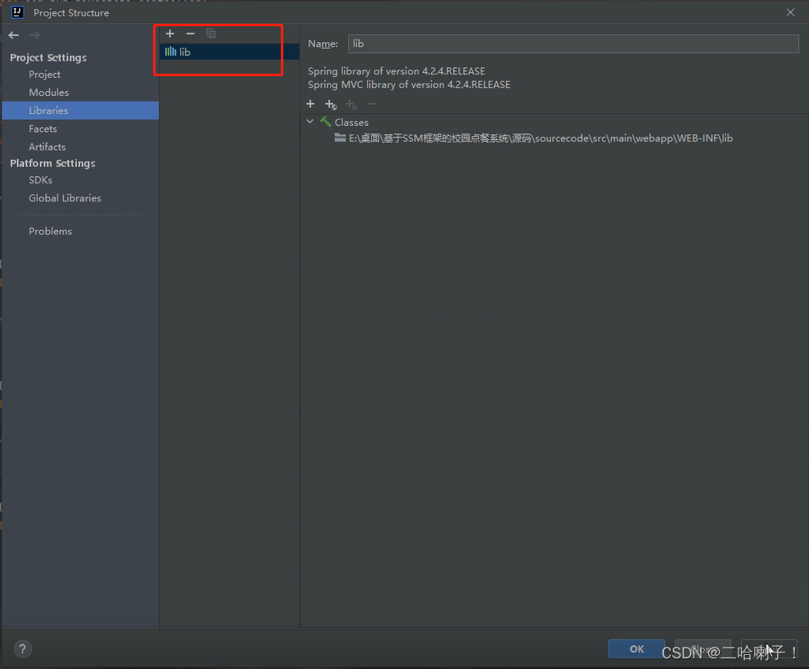Remove the selected root in Classes toolbar
Screen dimensions: 809x669
click(372, 104)
